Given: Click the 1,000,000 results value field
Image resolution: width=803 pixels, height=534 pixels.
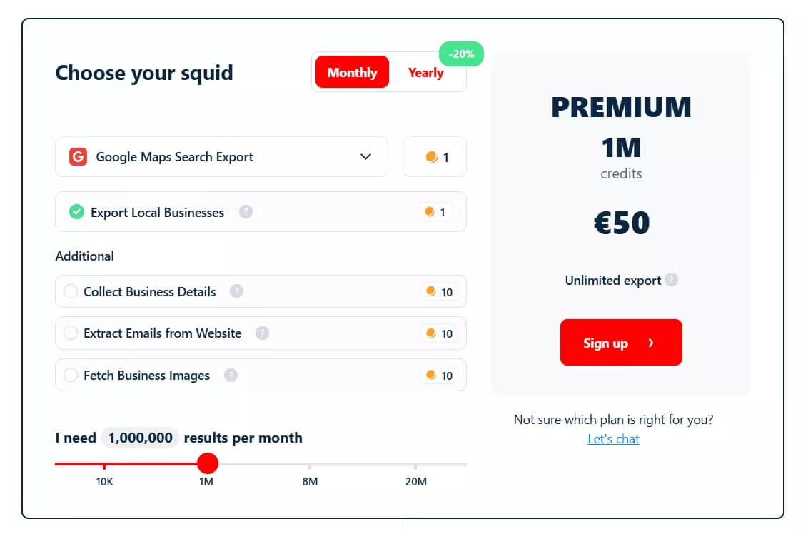Looking at the screenshot, I should [x=140, y=438].
